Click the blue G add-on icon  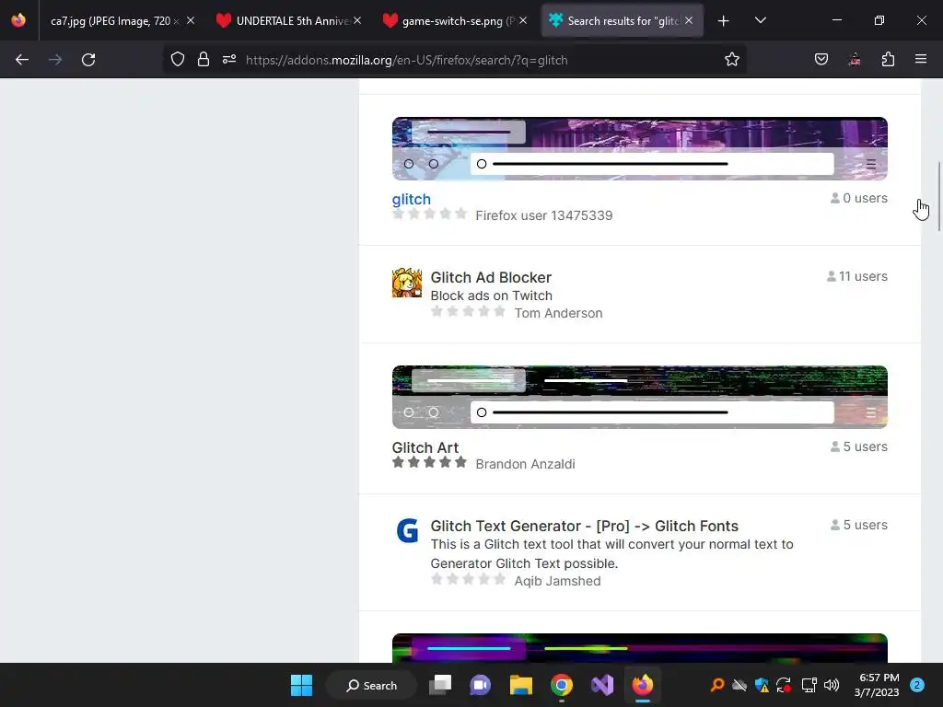407,531
